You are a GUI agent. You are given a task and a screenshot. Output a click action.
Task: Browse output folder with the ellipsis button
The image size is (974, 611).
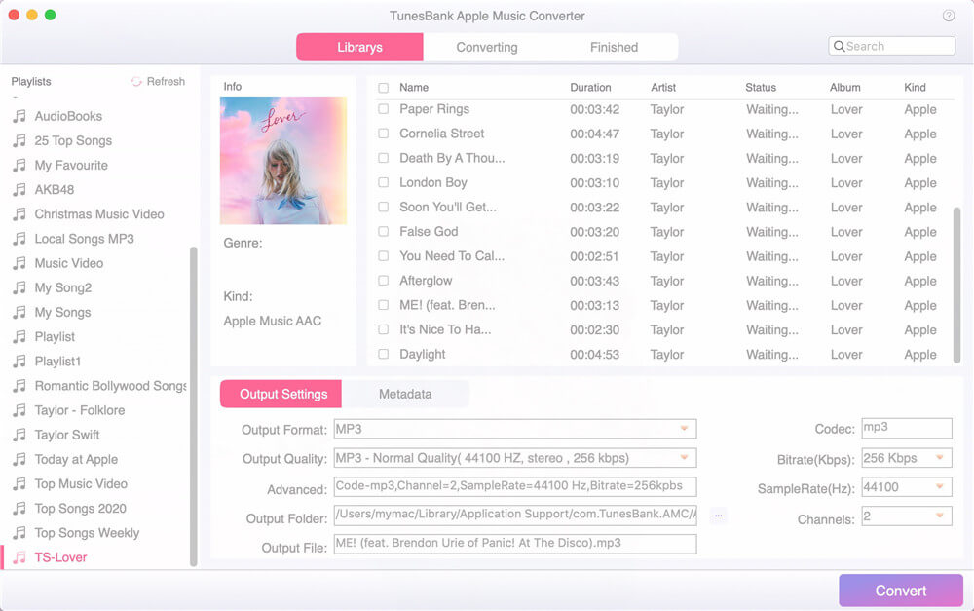point(718,516)
